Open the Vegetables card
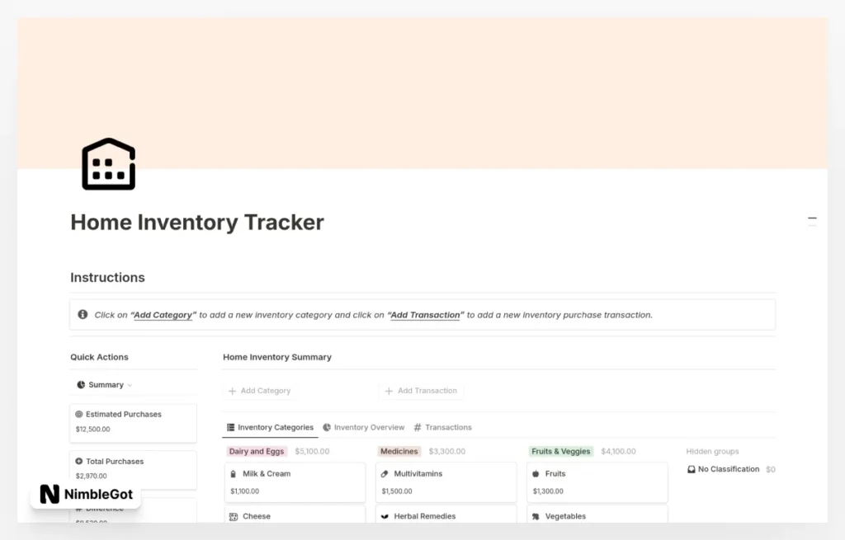This screenshot has height=540, width=845. click(x=597, y=514)
